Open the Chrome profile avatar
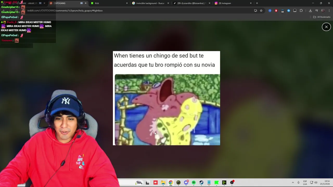The image size is (333, 187). 323,11
